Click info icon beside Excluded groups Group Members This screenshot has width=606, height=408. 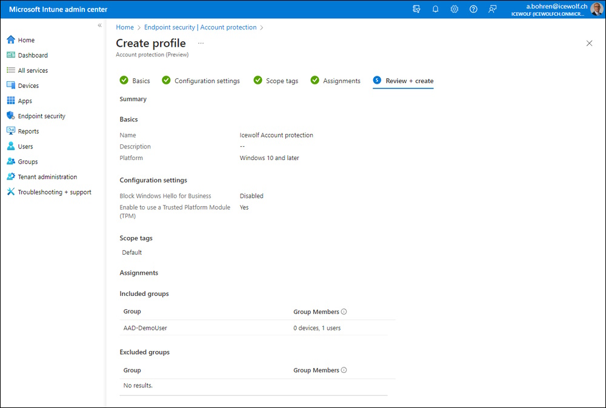point(344,370)
